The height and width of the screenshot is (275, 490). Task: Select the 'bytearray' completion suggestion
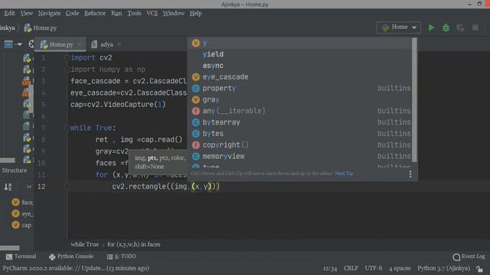[x=300, y=122]
